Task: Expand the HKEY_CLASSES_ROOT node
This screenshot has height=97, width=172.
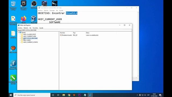Action: point(20,34)
